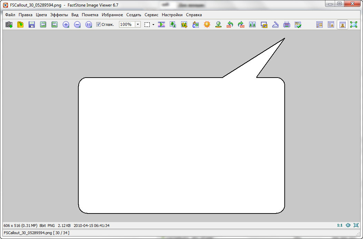
Task: Click the 1:1 actual size button
Action: 340,225
